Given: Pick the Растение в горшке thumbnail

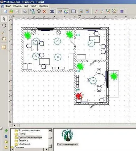Looking at the screenshot, I should point(67,135).
